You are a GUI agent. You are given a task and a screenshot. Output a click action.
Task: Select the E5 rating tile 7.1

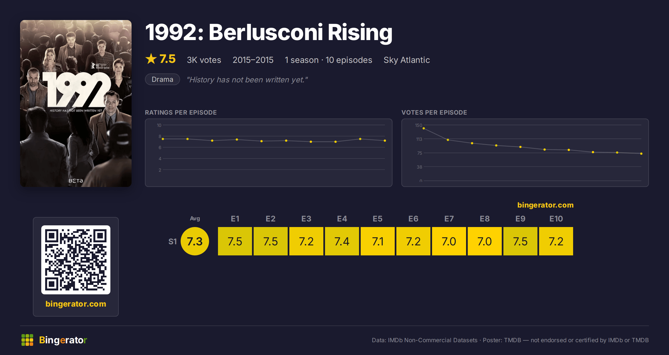[378, 241]
